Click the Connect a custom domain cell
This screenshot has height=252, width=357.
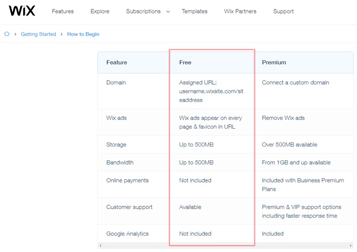[295, 82]
